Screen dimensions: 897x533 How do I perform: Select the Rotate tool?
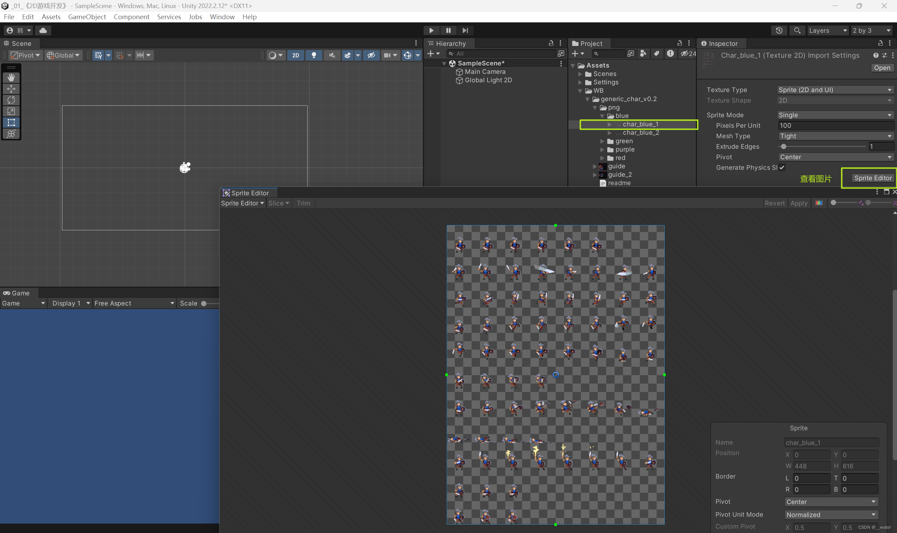(x=11, y=100)
